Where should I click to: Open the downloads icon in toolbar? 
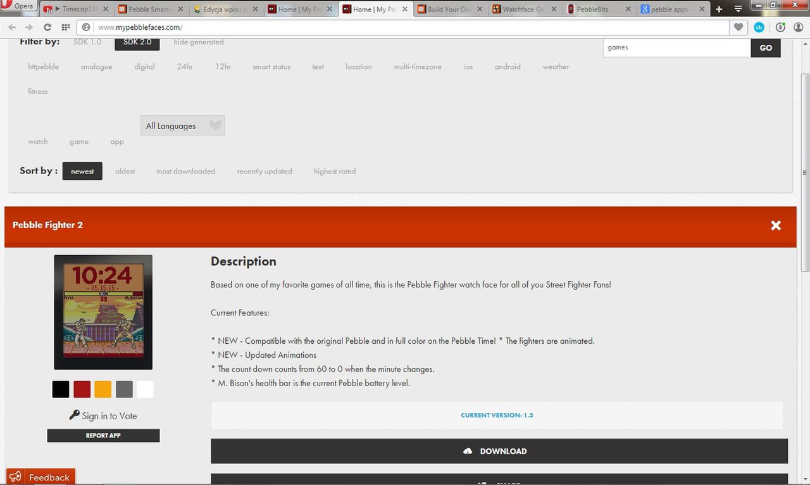pos(780,27)
